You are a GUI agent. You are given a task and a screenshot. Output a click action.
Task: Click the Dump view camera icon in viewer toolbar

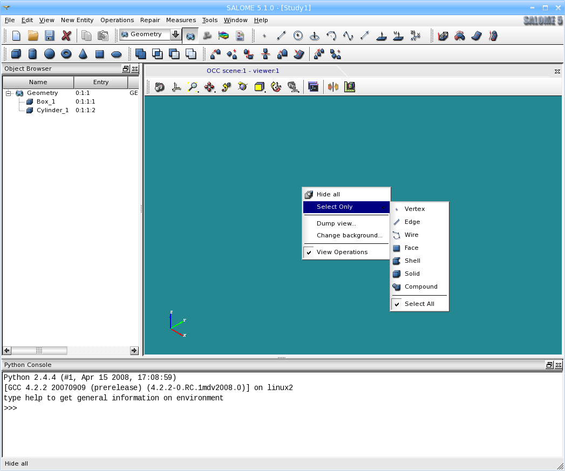(x=159, y=87)
